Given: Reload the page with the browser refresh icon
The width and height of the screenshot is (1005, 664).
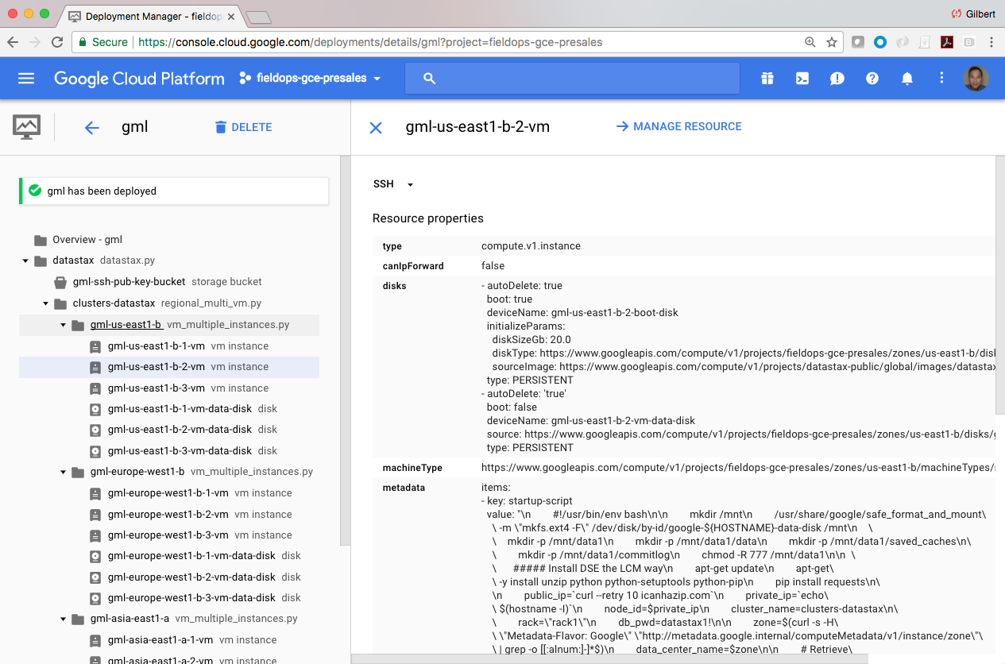Looking at the screenshot, I should [57, 42].
